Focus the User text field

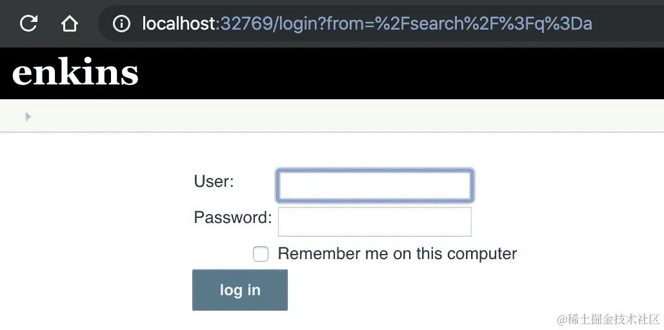click(375, 186)
